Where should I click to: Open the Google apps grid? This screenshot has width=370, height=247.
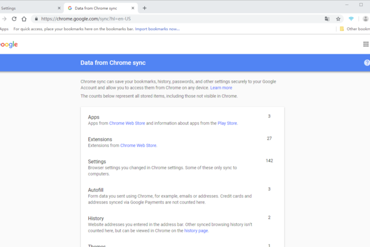tap(366, 44)
